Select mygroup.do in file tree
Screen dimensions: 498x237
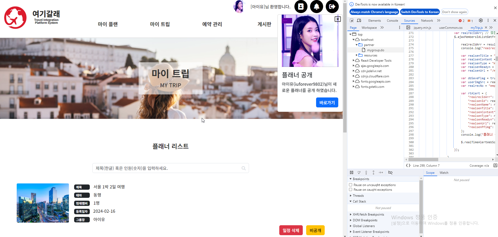point(375,50)
